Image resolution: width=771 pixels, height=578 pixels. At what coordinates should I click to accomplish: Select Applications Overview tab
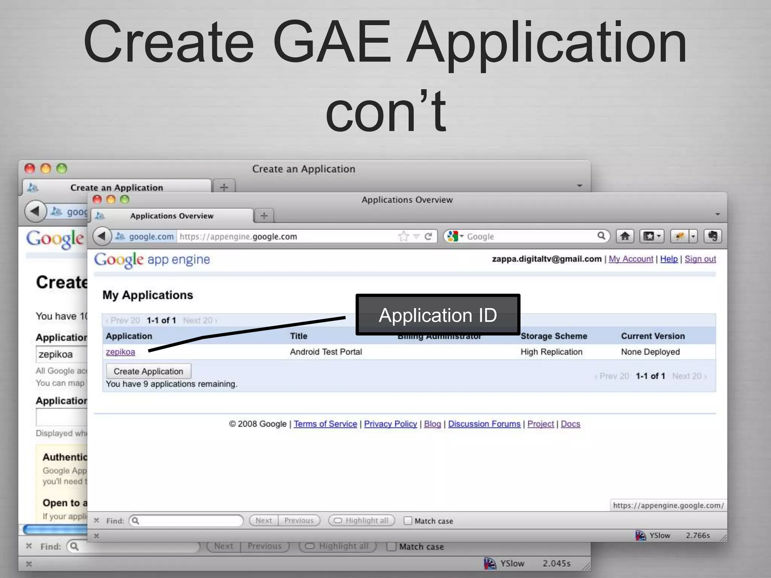coord(172,216)
